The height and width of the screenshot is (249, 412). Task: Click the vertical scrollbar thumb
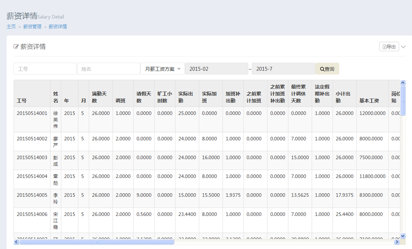(403, 100)
